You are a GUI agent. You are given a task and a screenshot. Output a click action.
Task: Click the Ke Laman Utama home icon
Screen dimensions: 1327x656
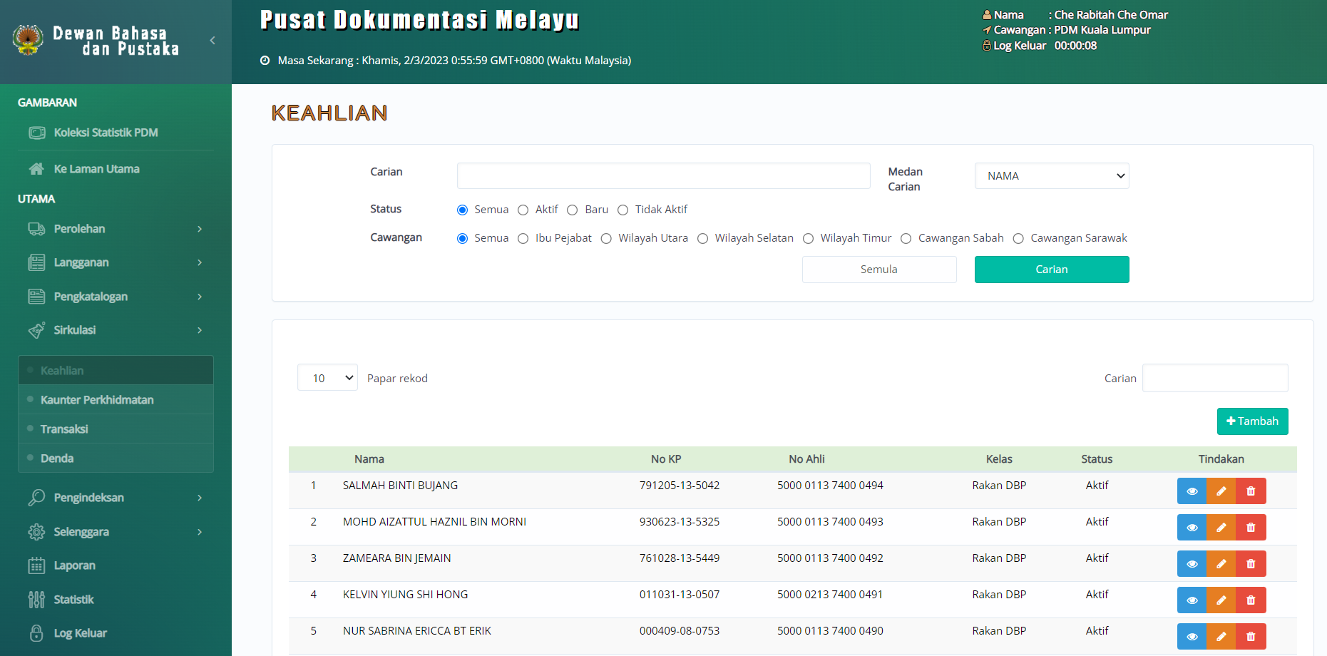click(36, 169)
